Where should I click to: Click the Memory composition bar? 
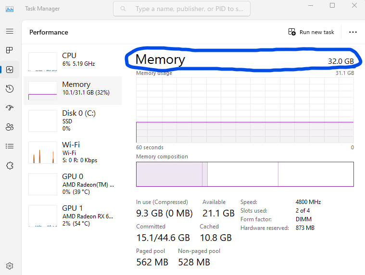click(x=245, y=174)
